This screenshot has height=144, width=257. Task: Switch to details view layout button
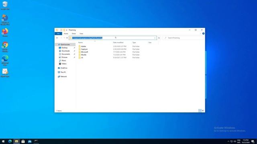coord(200,111)
